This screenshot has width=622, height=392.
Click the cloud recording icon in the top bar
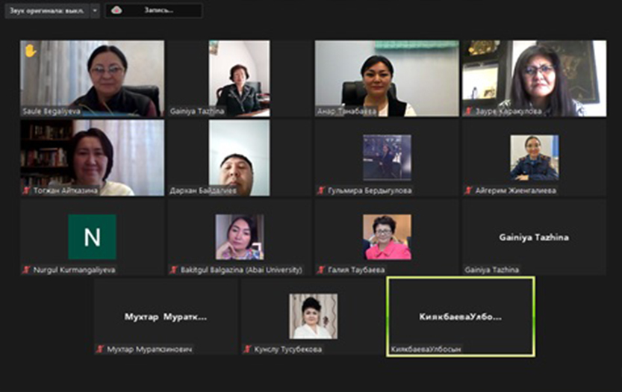coord(116,10)
